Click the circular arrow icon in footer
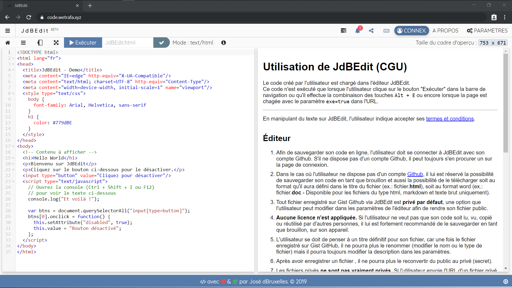This screenshot has width=512, height=288. 505,282
